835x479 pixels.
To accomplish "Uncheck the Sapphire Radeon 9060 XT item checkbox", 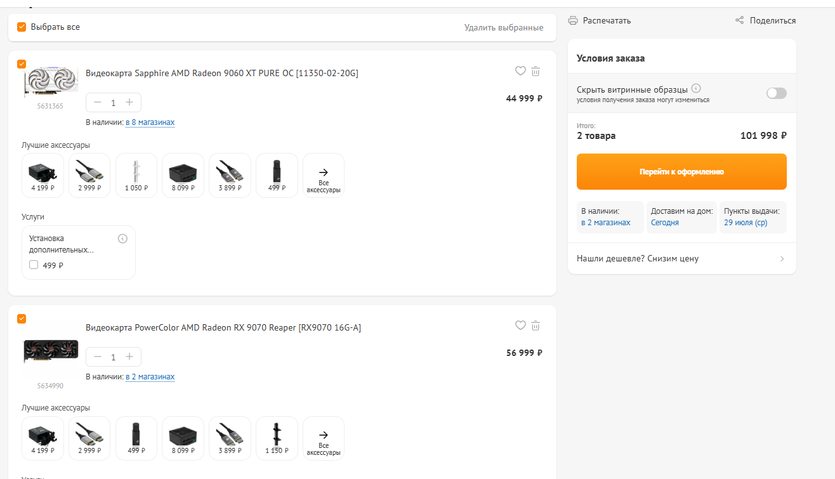I will click(22, 64).
